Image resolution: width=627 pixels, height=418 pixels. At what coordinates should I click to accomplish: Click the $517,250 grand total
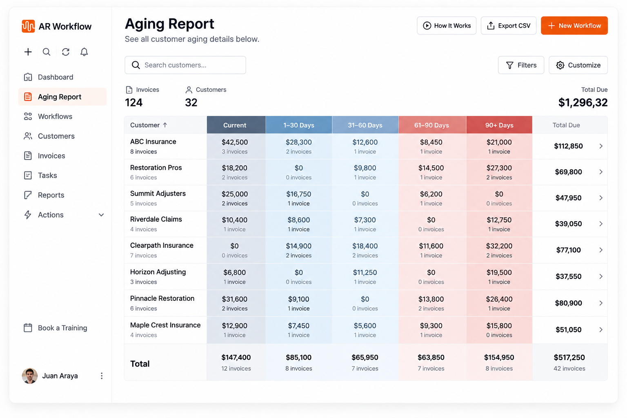click(x=569, y=358)
